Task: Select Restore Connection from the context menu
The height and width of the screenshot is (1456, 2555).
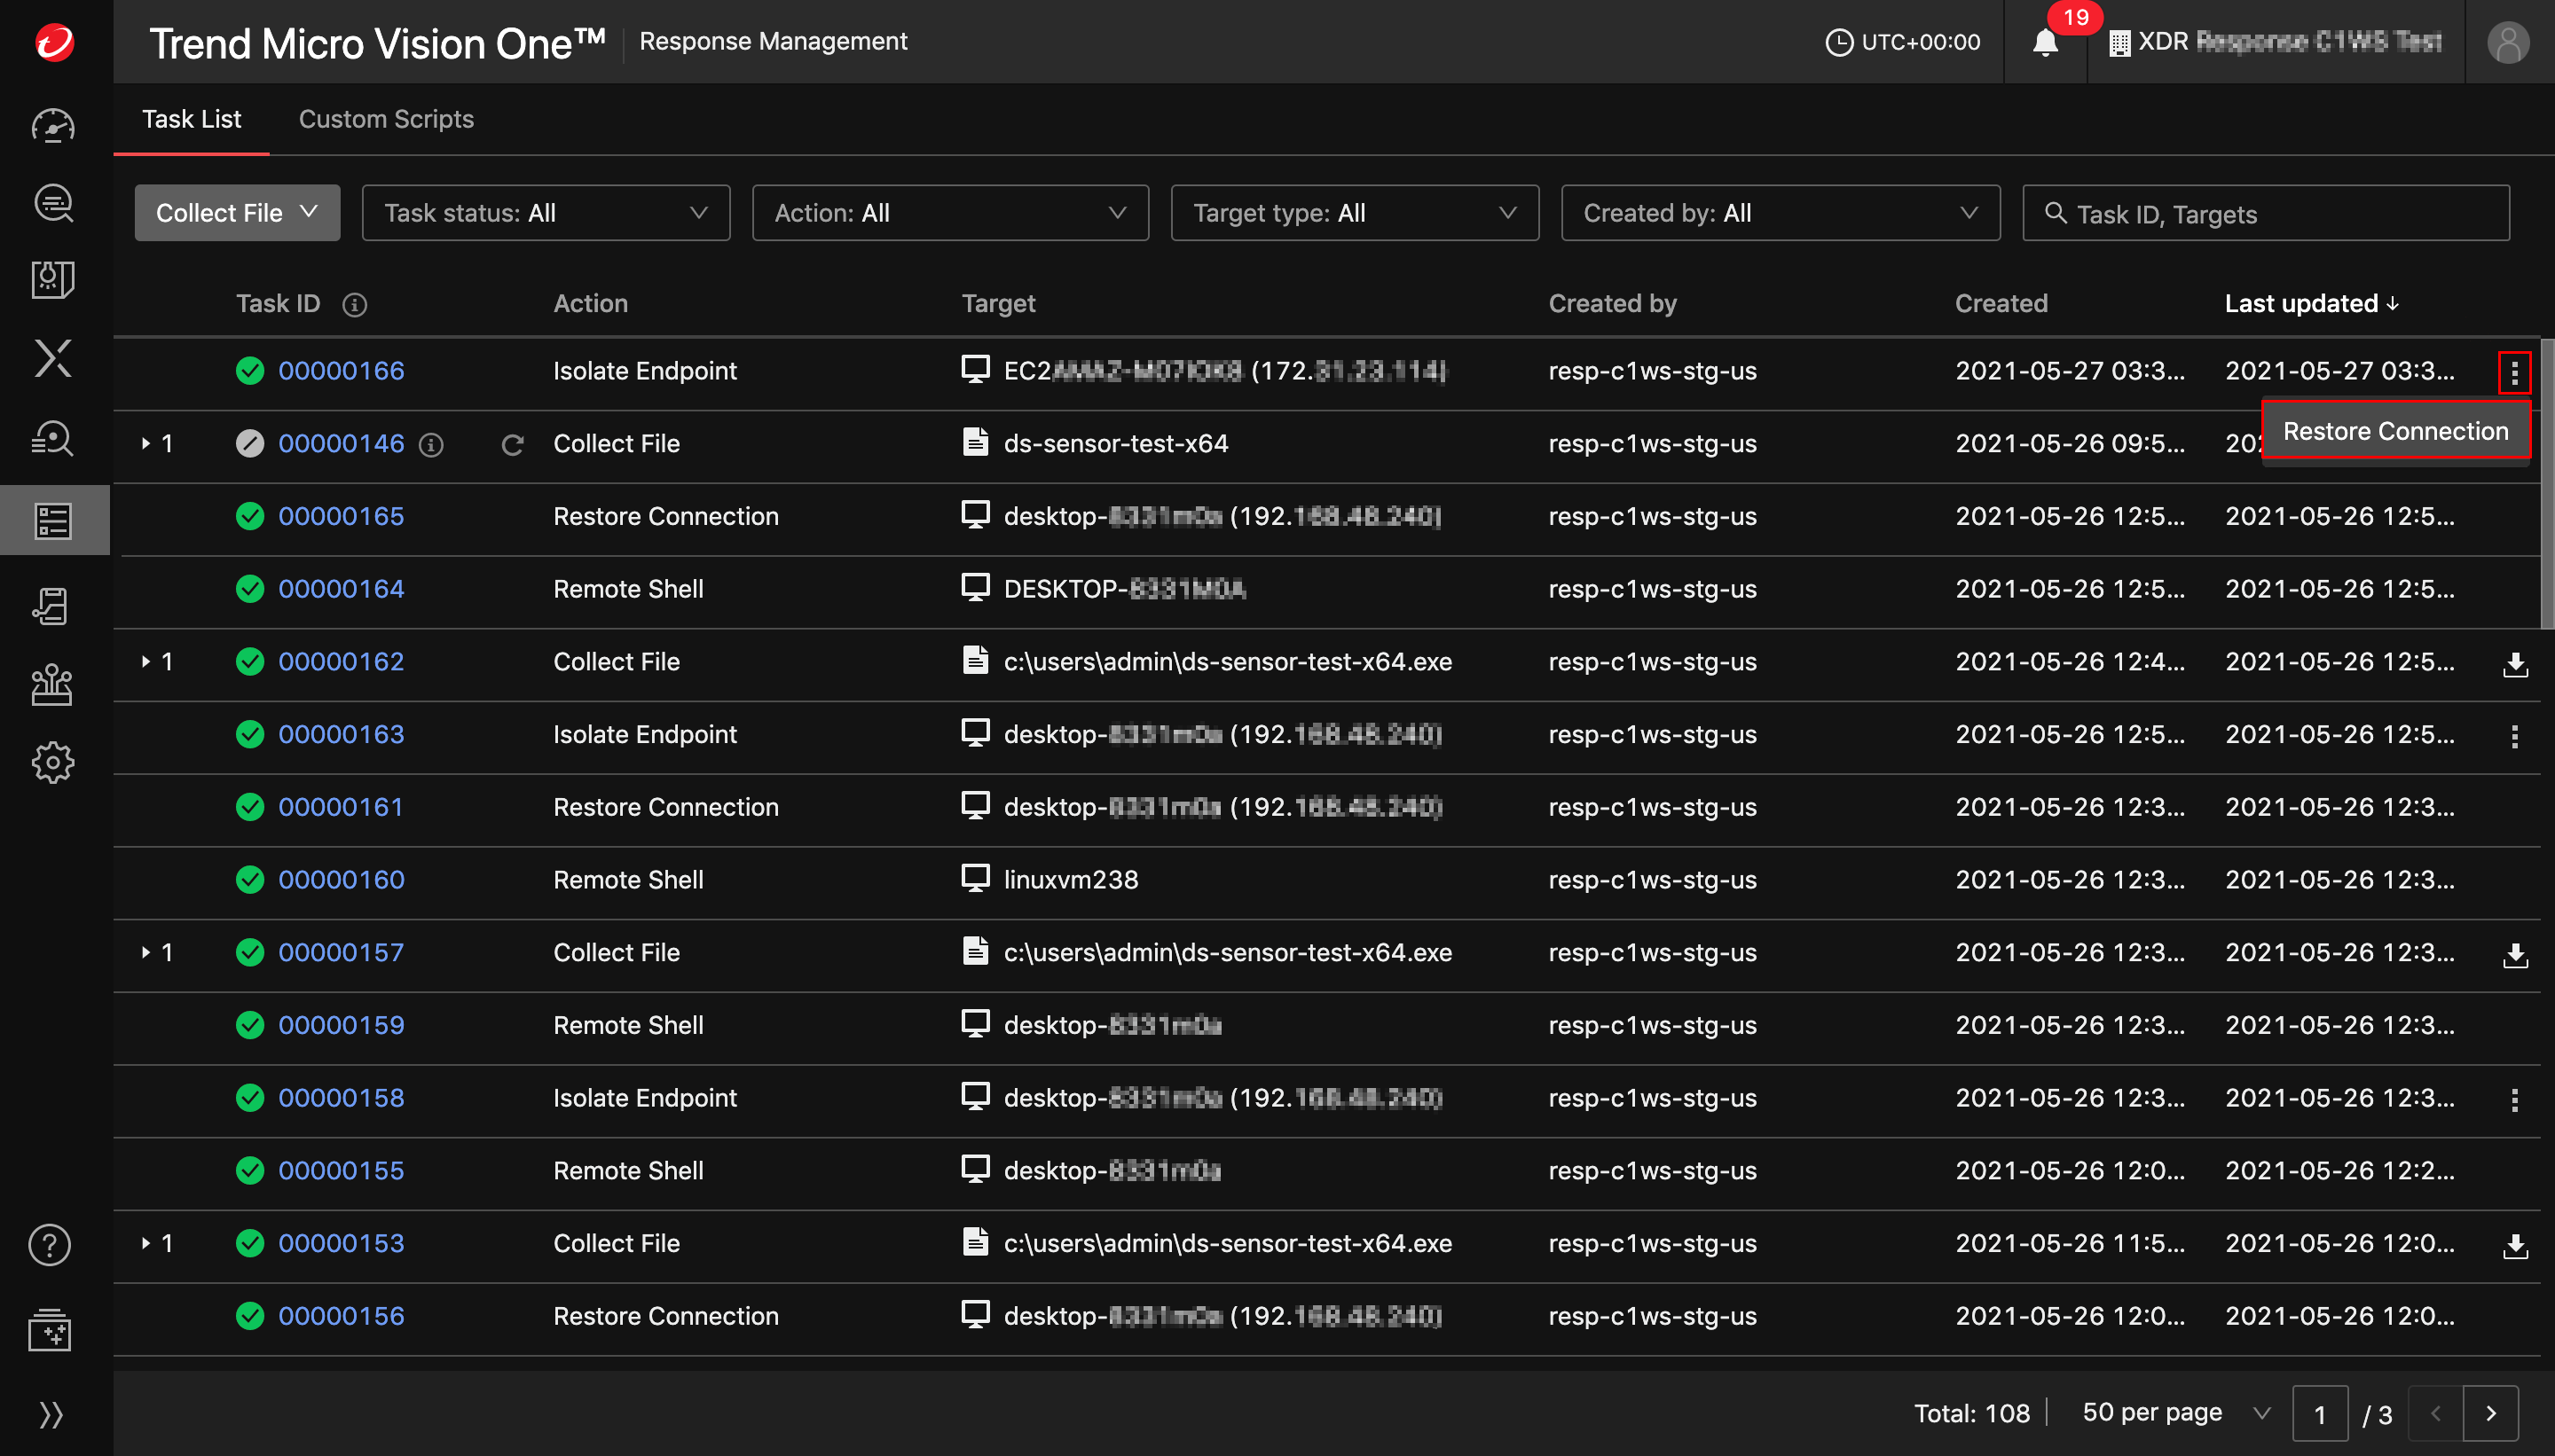Action: (x=2395, y=430)
